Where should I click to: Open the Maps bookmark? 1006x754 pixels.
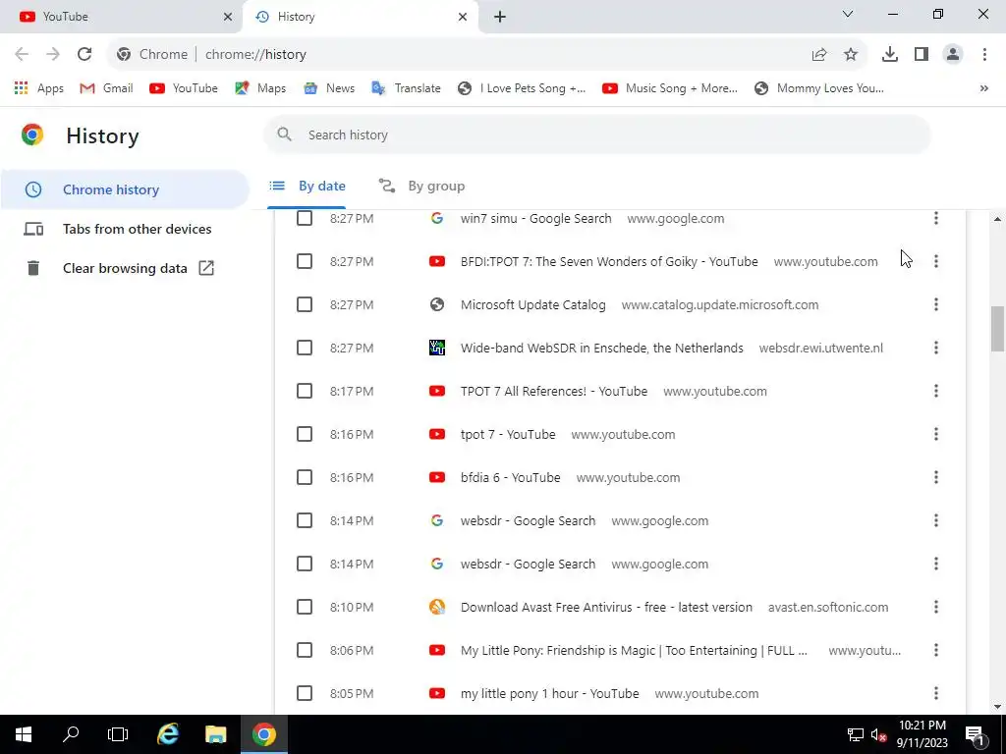coord(260,88)
